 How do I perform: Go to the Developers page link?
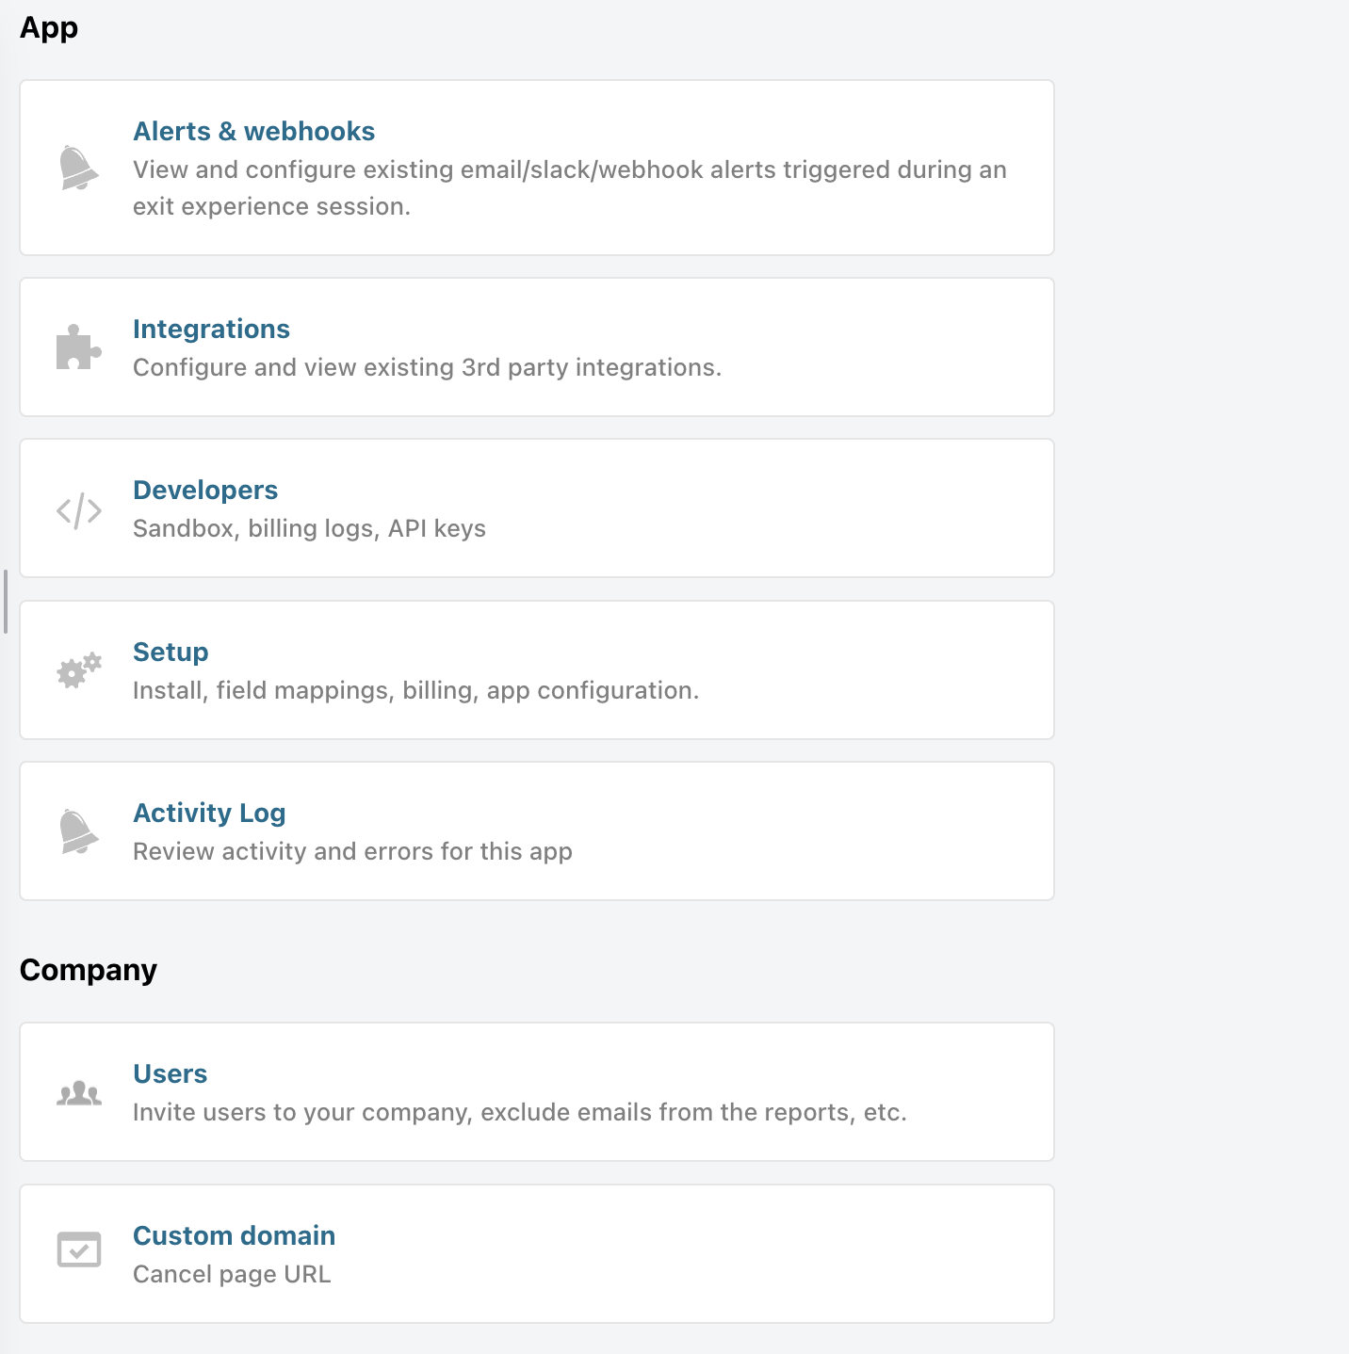pos(205,491)
